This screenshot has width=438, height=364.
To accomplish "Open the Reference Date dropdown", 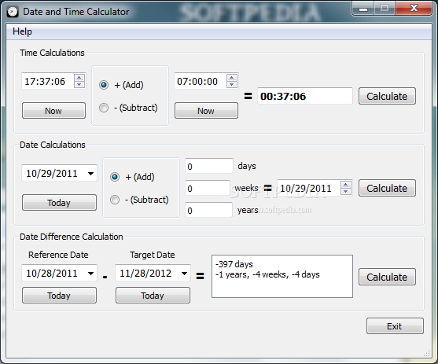I will point(90,274).
